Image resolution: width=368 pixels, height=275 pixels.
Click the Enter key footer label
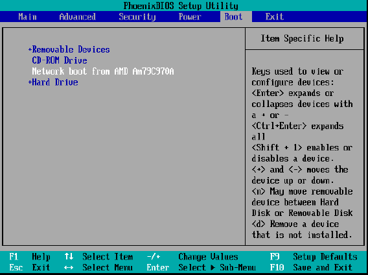[x=158, y=267]
